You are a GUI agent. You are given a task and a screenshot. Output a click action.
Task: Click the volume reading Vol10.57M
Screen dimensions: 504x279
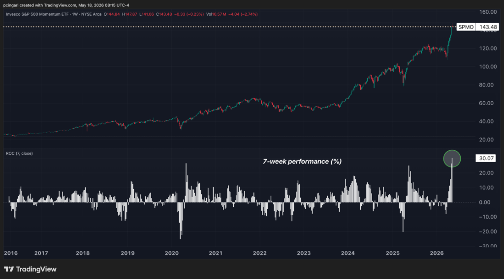pos(216,14)
